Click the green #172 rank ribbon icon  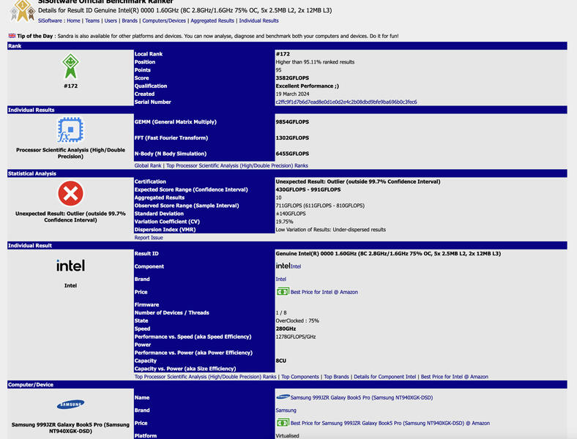click(x=70, y=66)
